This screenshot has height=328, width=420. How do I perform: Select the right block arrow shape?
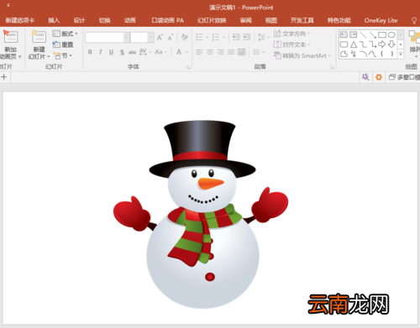click(x=382, y=44)
